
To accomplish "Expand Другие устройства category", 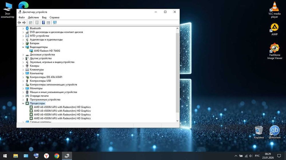I will tap(23, 58).
